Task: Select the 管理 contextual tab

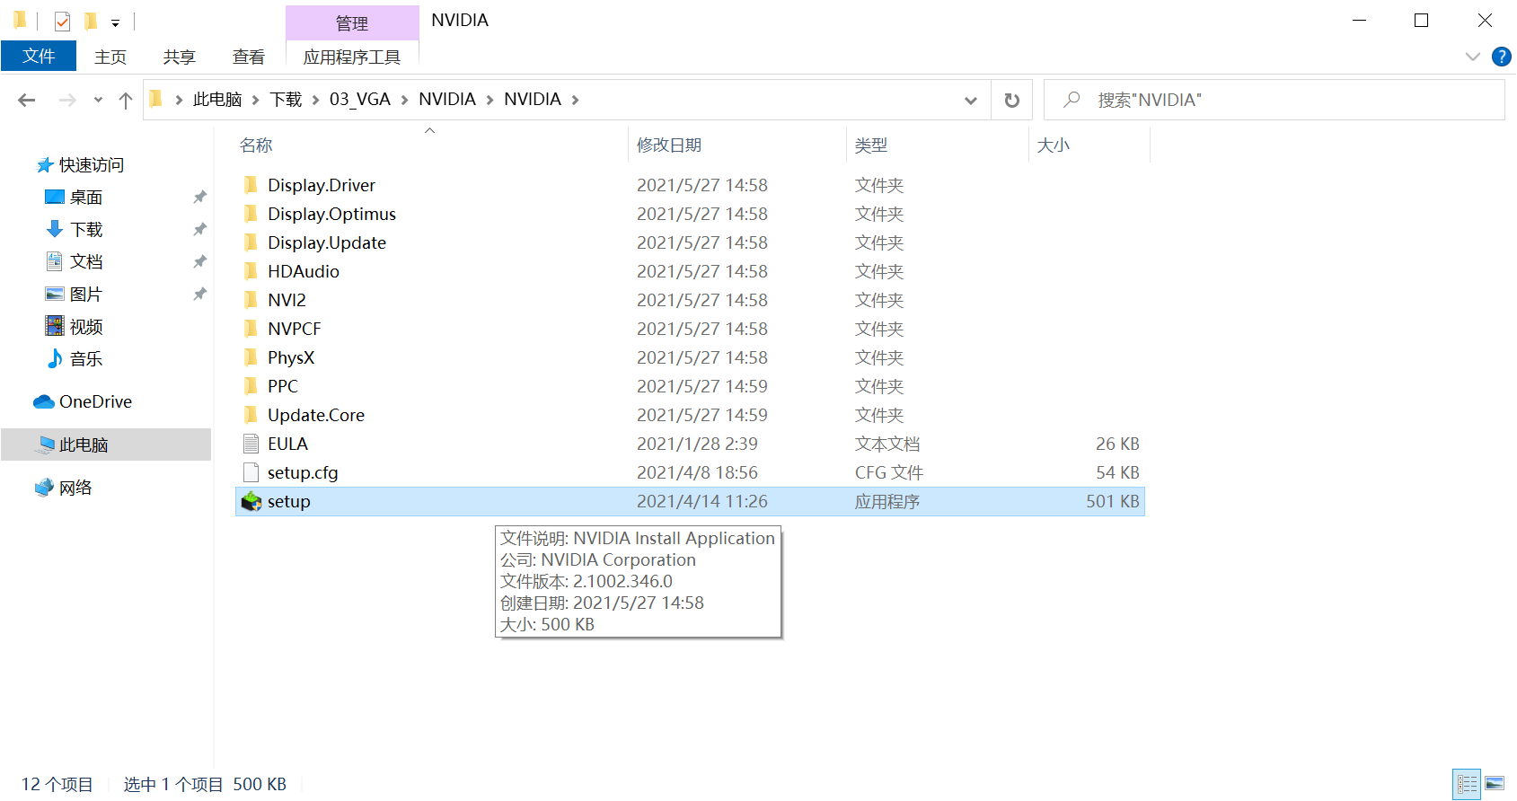Action: tap(352, 23)
